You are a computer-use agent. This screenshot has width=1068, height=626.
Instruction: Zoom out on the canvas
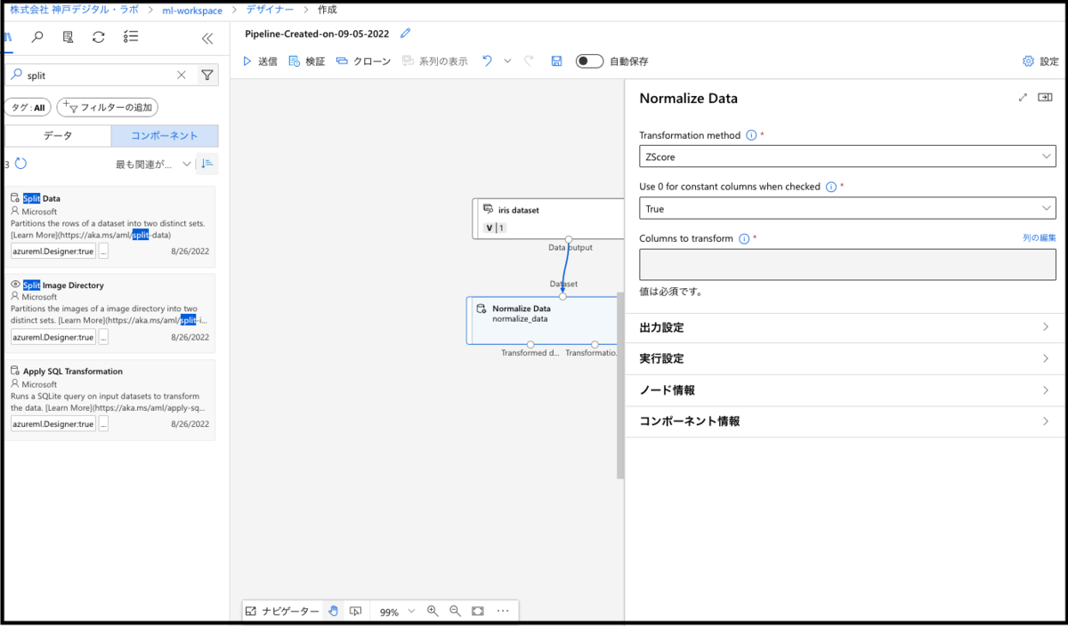pyautogui.click(x=455, y=611)
